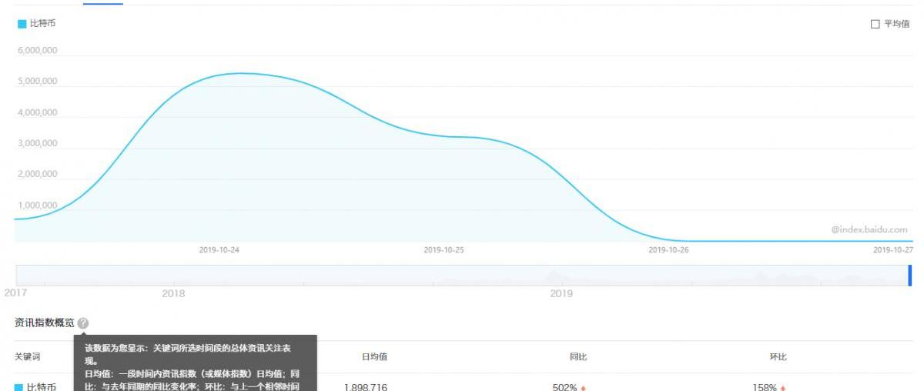924x391 pixels.
Task: Click the 2019-10-24 date on chart axis
Action: [219, 249]
